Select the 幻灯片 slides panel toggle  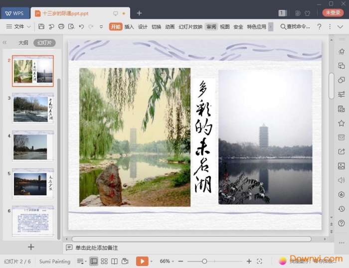click(x=44, y=43)
